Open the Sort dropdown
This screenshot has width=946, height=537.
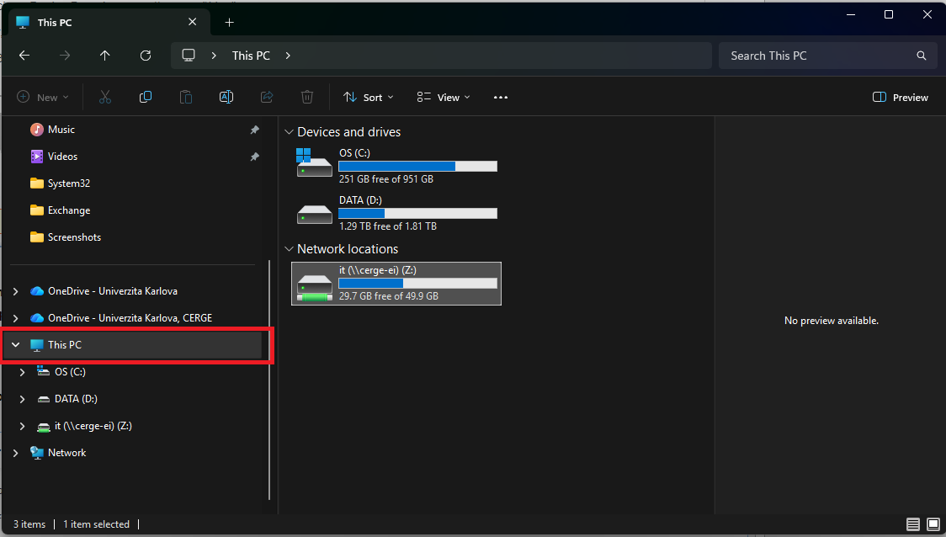pyautogui.click(x=368, y=97)
